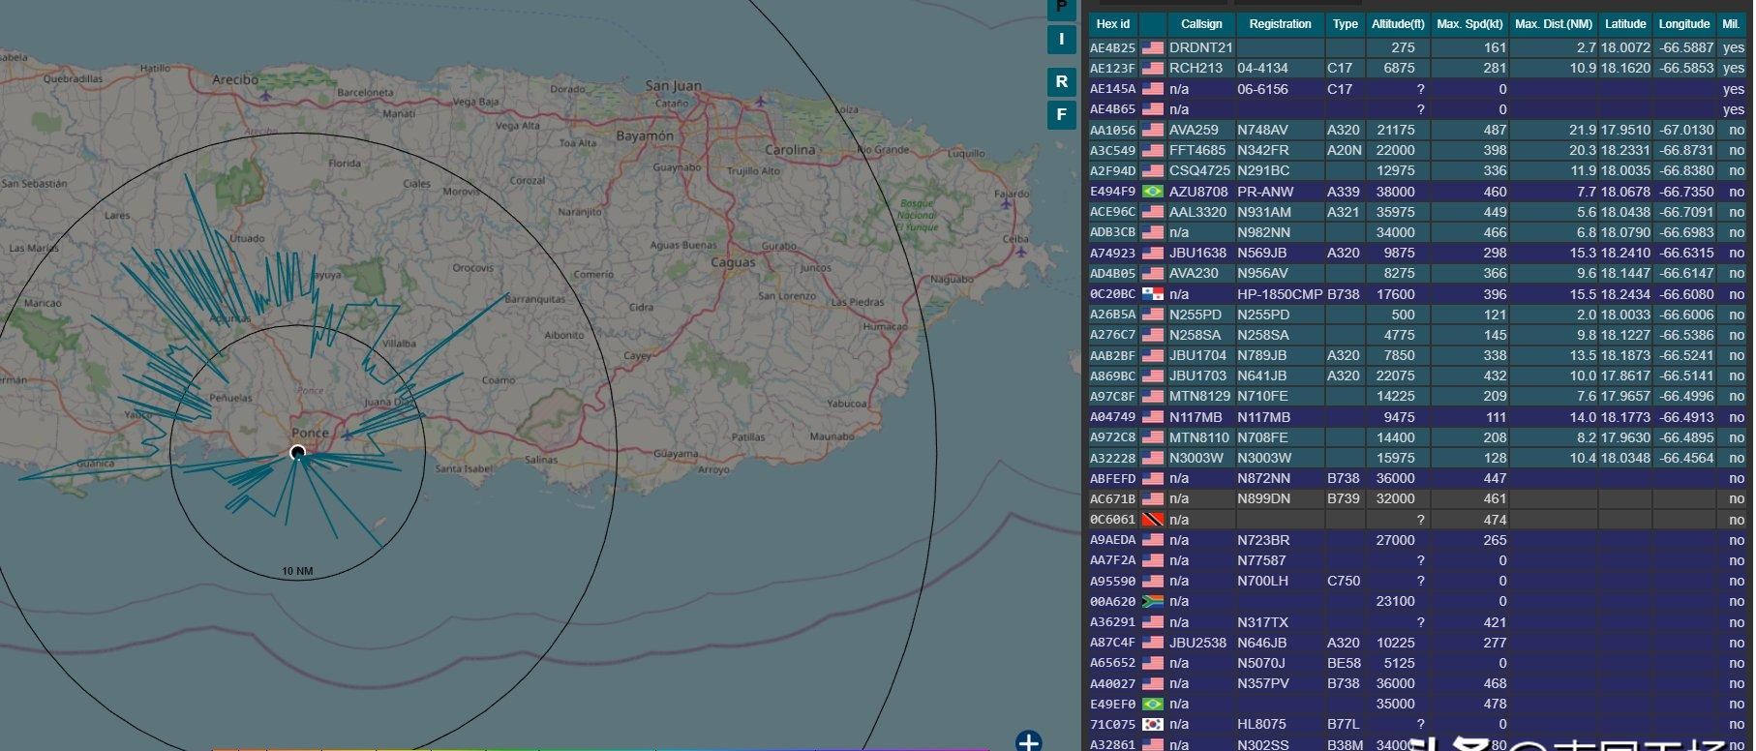The width and height of the screenshot is (1756, 751).
Task: Sort table by Callsign column header
Action: click(1201, 24)
